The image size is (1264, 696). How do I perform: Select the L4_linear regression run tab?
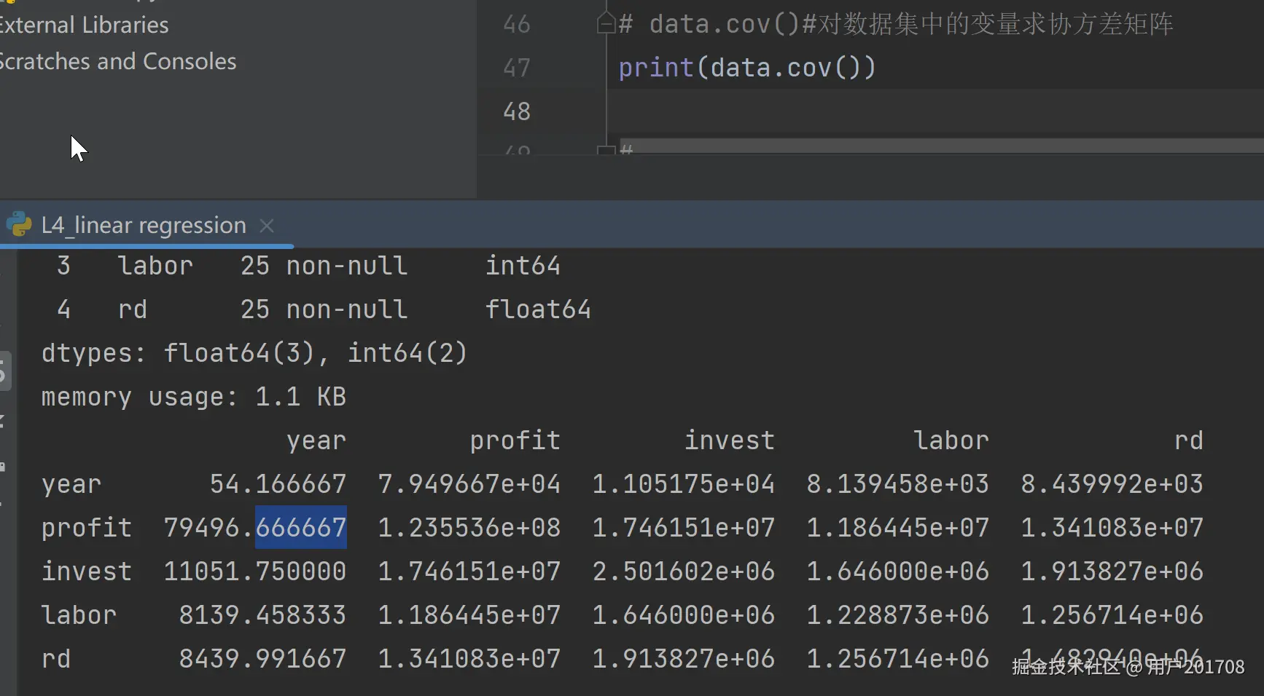(x=143, y=226)
